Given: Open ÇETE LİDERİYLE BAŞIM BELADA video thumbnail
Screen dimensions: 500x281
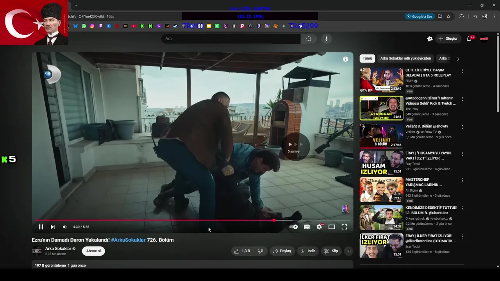Looking at the screenshot, I should (381, 80).
